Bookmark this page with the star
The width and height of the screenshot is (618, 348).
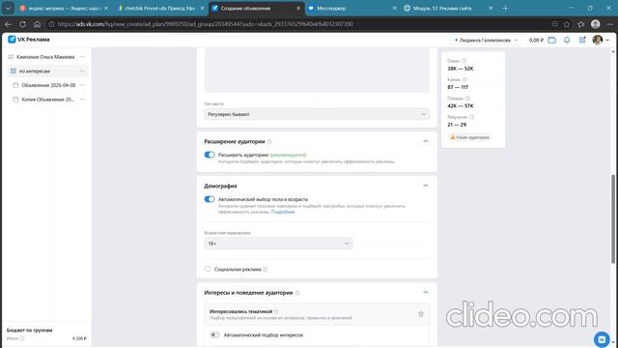[x=567, y=24]
